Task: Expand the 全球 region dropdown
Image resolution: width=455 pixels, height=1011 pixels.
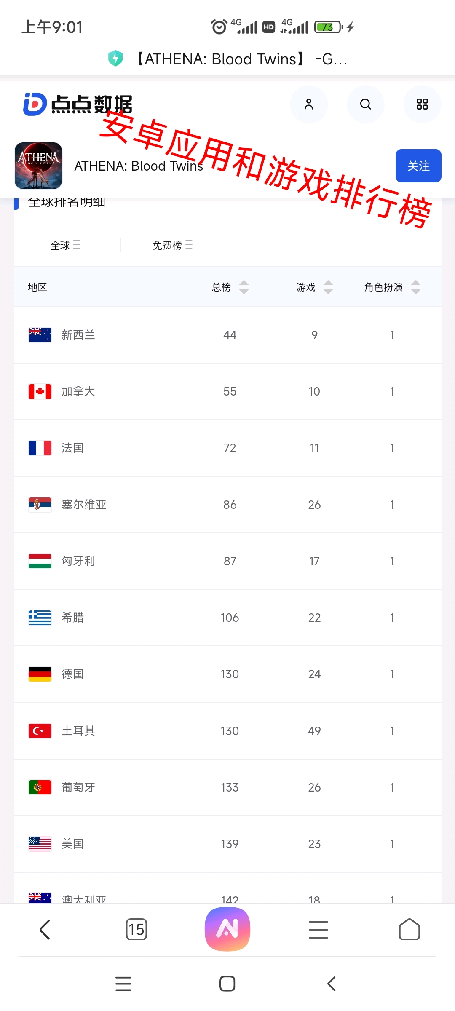Action: [x=65, y=245]
